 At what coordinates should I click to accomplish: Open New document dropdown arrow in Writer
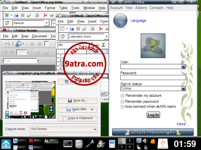click(11, 15)
